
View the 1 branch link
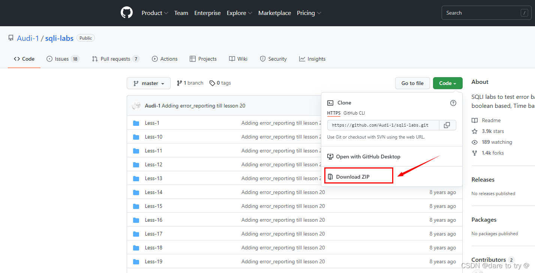coord(190,83)
